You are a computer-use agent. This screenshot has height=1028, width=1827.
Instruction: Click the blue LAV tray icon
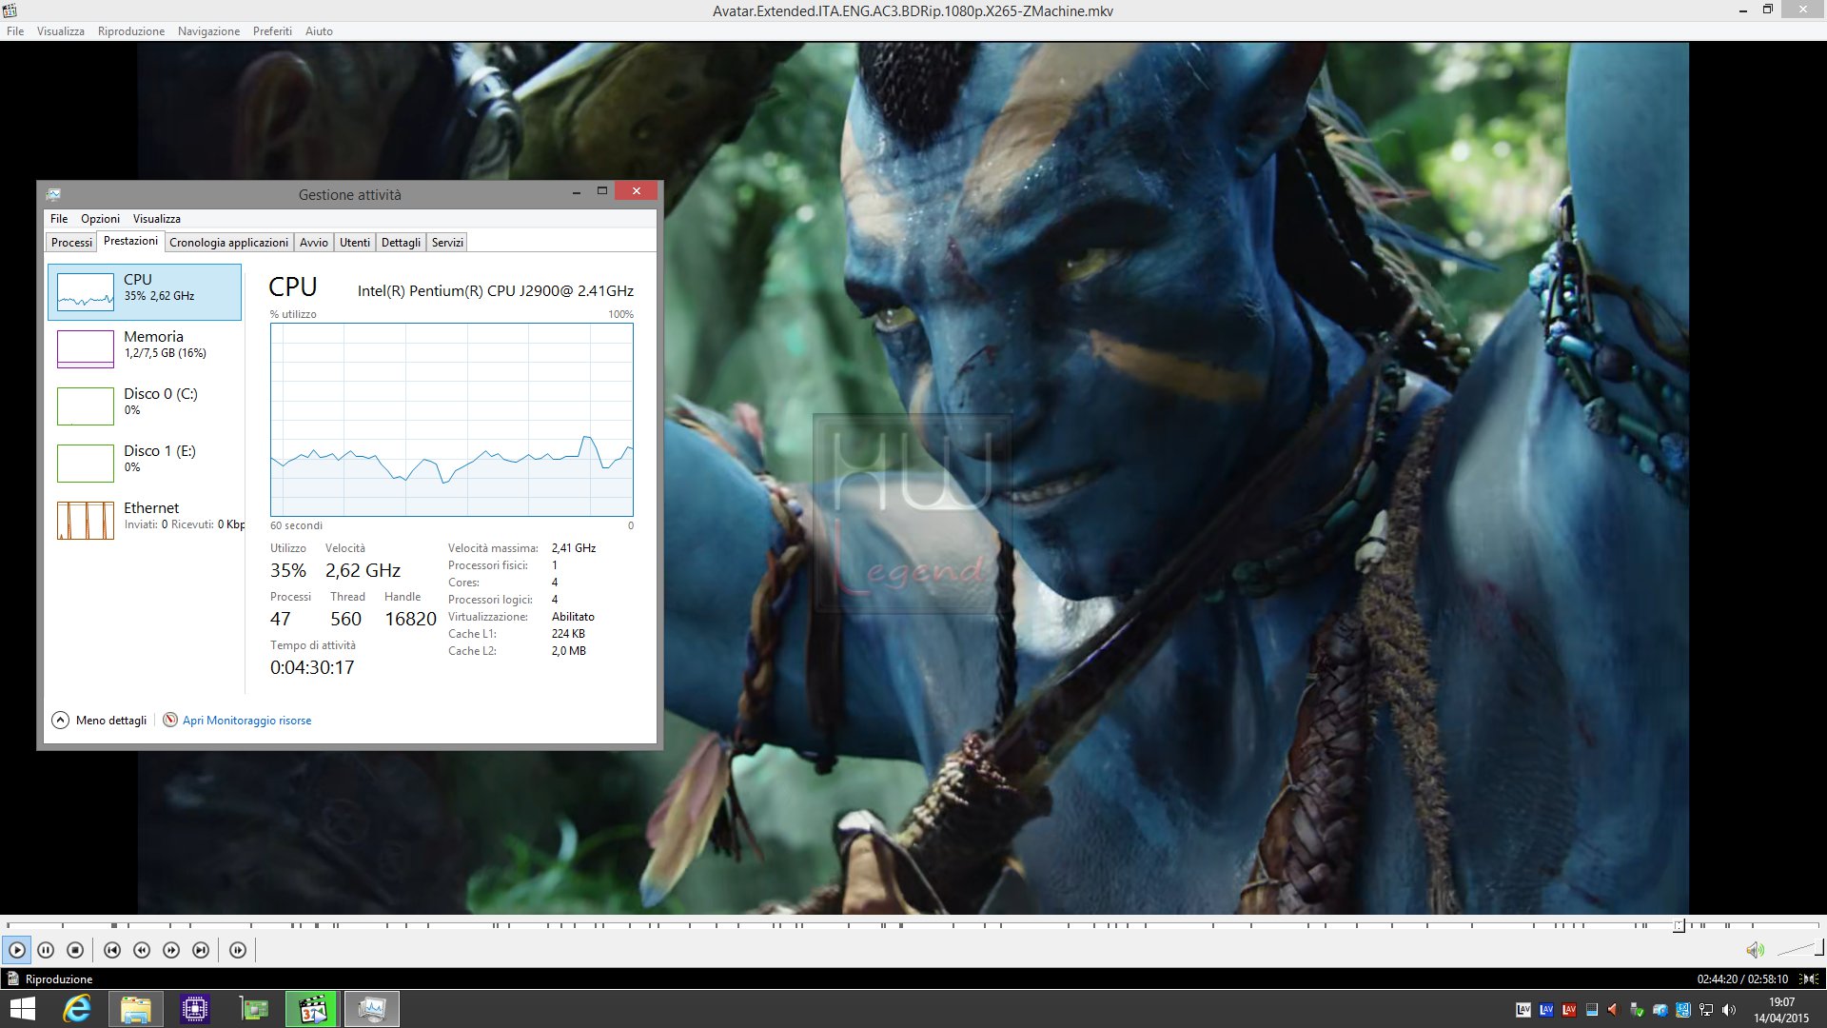pyautogui.click(x=1546, y=1010)
